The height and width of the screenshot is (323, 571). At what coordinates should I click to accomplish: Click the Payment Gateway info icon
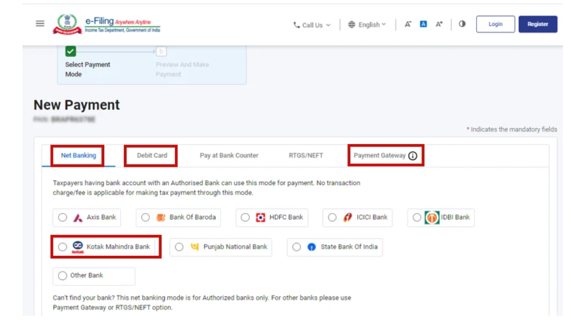(412, 156)
